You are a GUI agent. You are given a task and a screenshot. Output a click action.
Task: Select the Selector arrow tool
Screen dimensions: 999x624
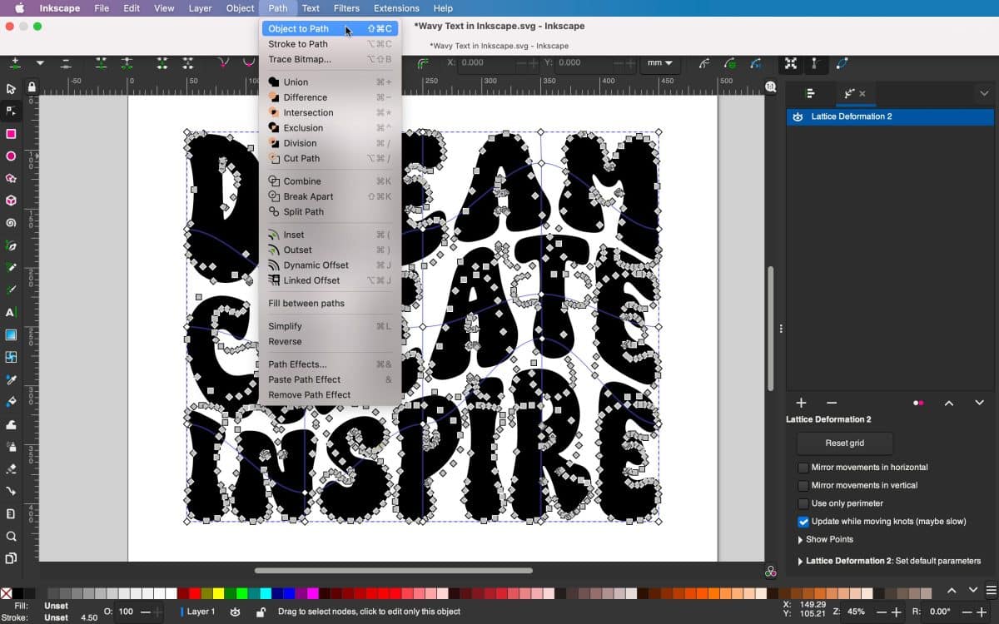[x=11, y=89]
